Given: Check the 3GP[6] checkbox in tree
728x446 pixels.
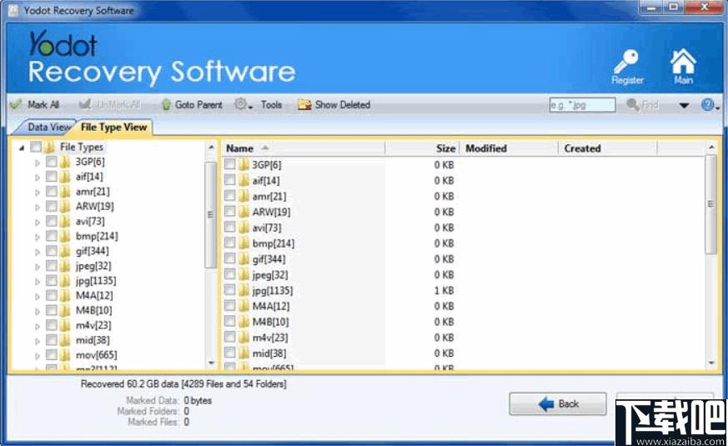Looking at the screenshot, I should pyautogui.click(x=52, y=163).
